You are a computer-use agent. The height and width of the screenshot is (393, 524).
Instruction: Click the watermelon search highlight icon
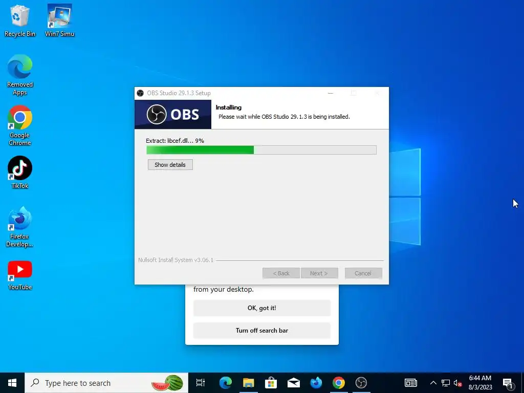(167, 383)
